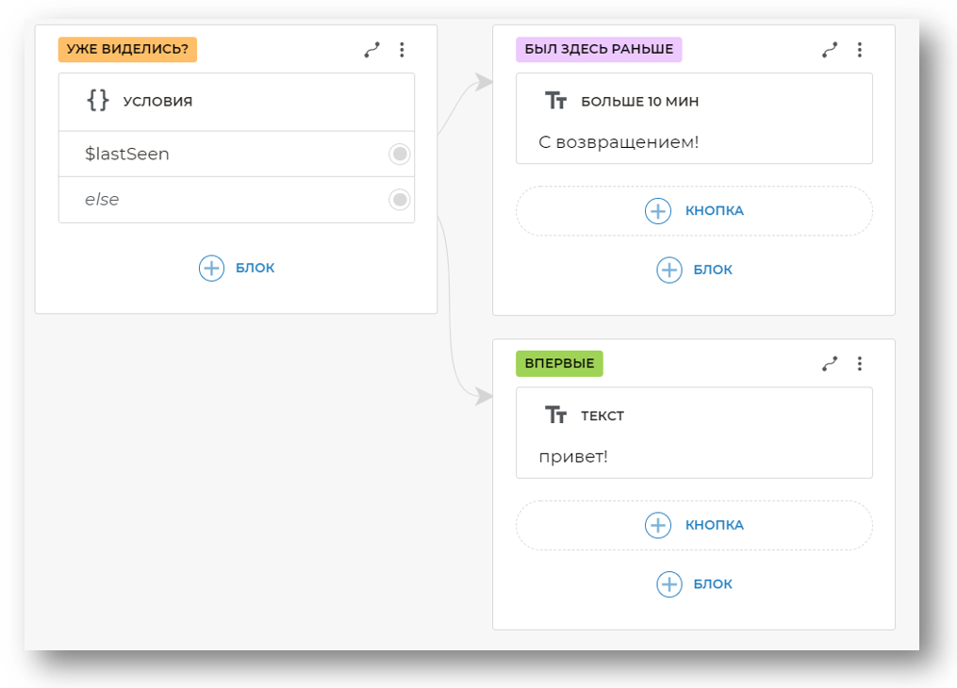
Task: Click the 'С возвращением!' message text
Action: click(x=619, y=142)
